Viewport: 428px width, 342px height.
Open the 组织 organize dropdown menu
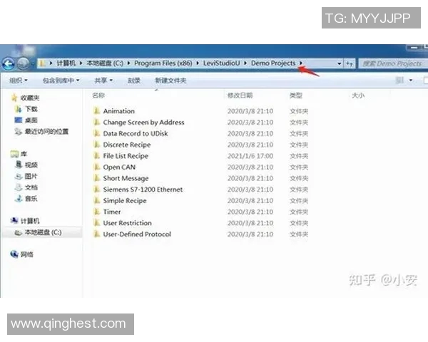click(19, 81)
